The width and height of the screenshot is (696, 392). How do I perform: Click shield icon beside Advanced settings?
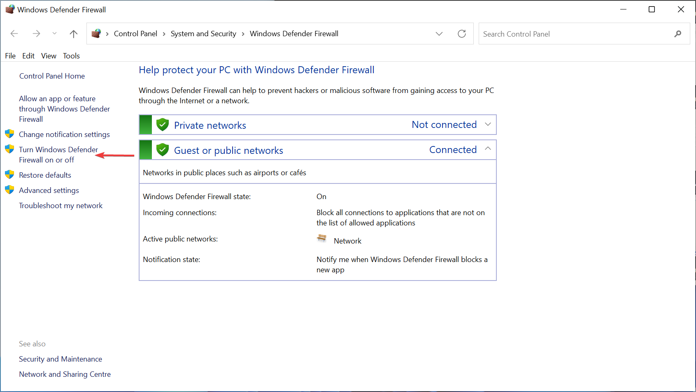coord(9,190)
